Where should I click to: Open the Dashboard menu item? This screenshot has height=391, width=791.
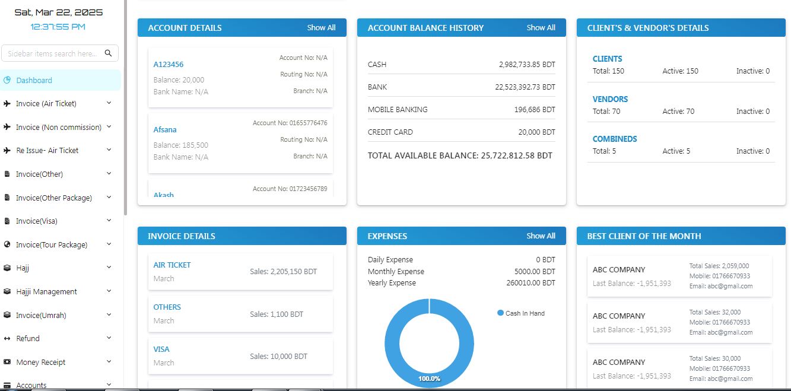tap(61, 80)
